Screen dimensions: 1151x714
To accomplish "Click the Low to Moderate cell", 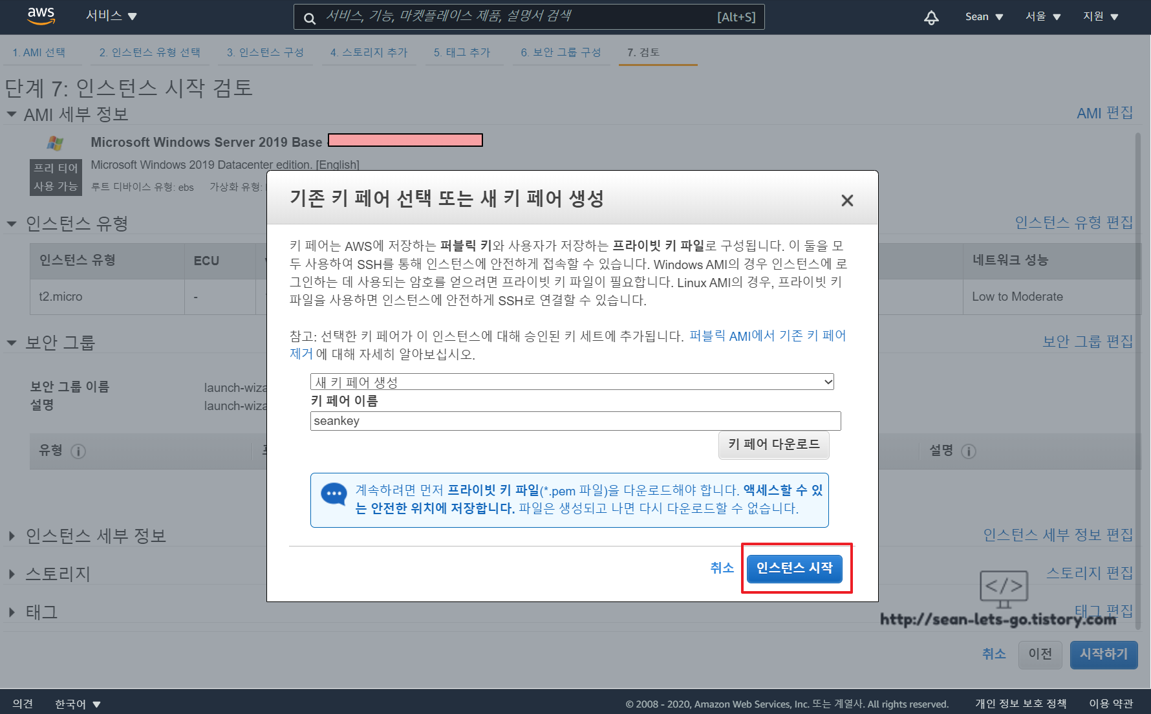I will 1051,297.
